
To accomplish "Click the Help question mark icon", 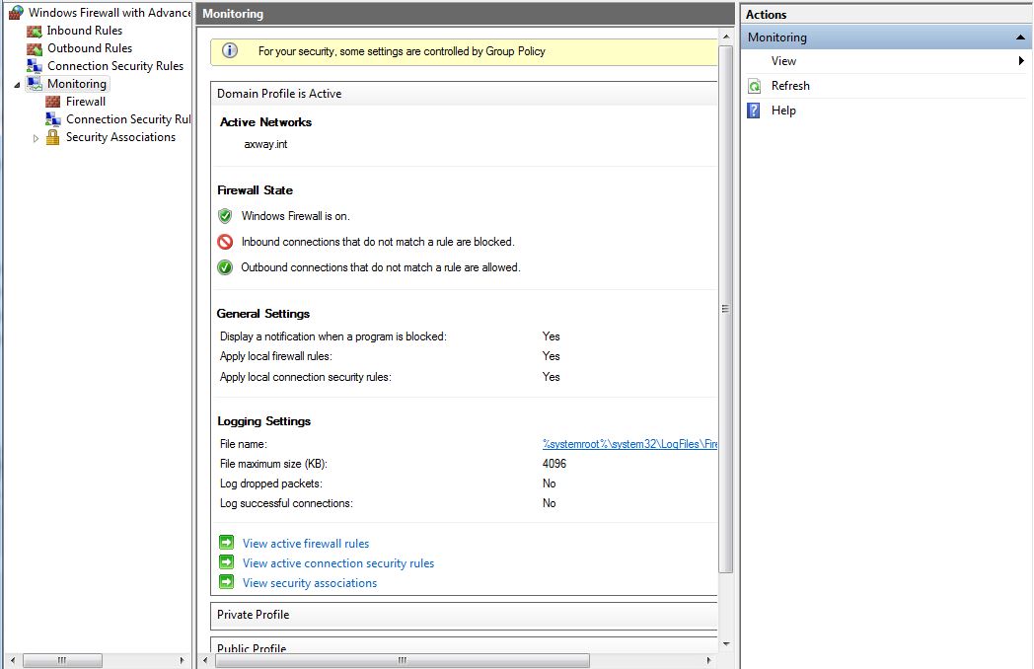I will (754, 111).
